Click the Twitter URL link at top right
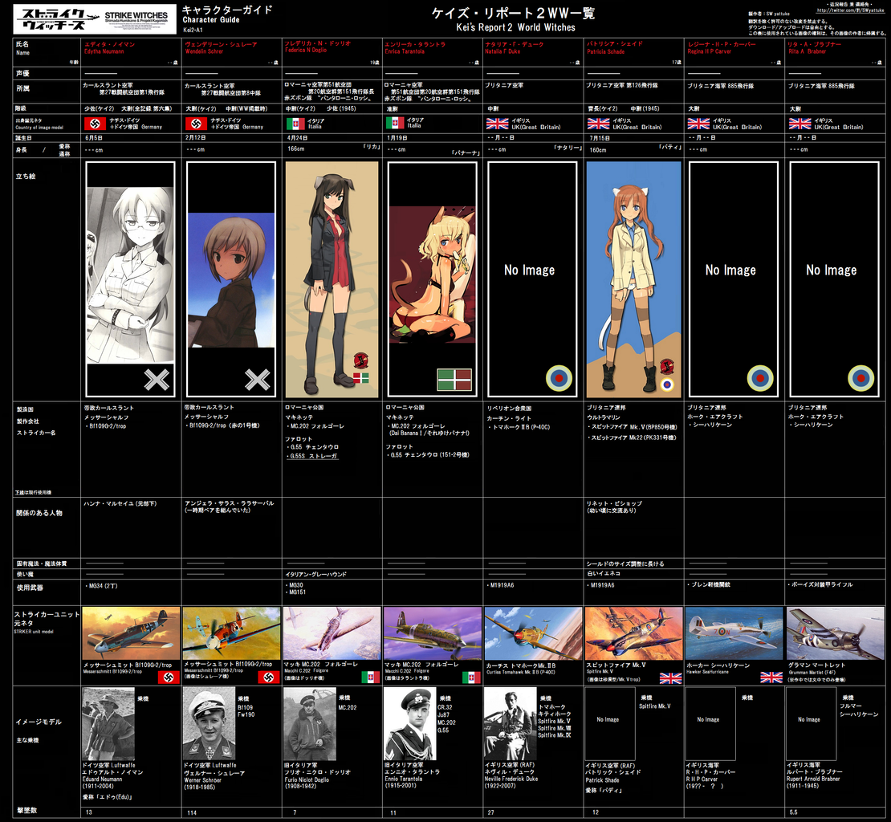 [850, 10]
